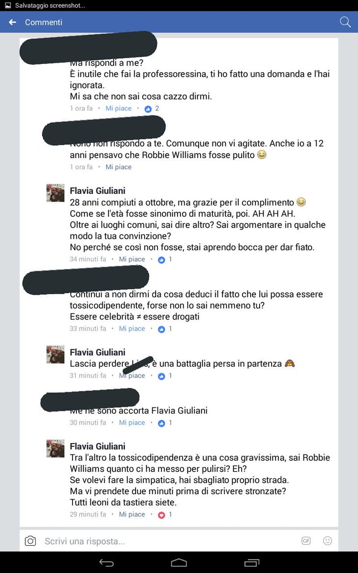The width and height of the screenshot is (358, 573).
Task: Like the comment posted 34 minuti fa
Action: [132, 259]
